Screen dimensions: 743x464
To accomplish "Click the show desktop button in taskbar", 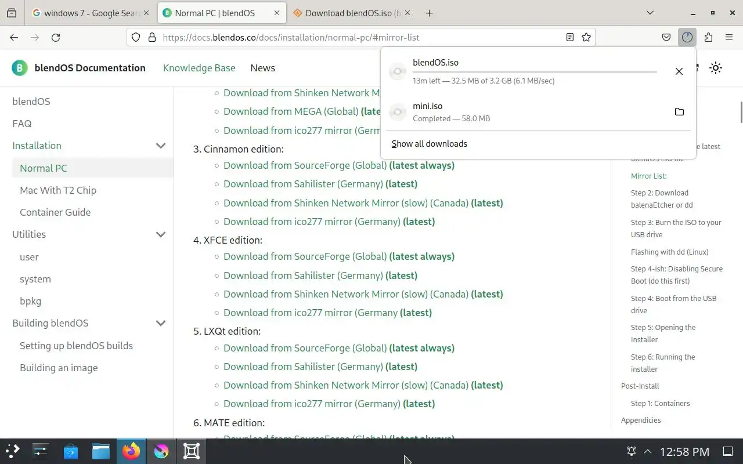I will (728, 451).
